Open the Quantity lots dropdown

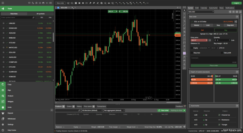click(229, 40)
